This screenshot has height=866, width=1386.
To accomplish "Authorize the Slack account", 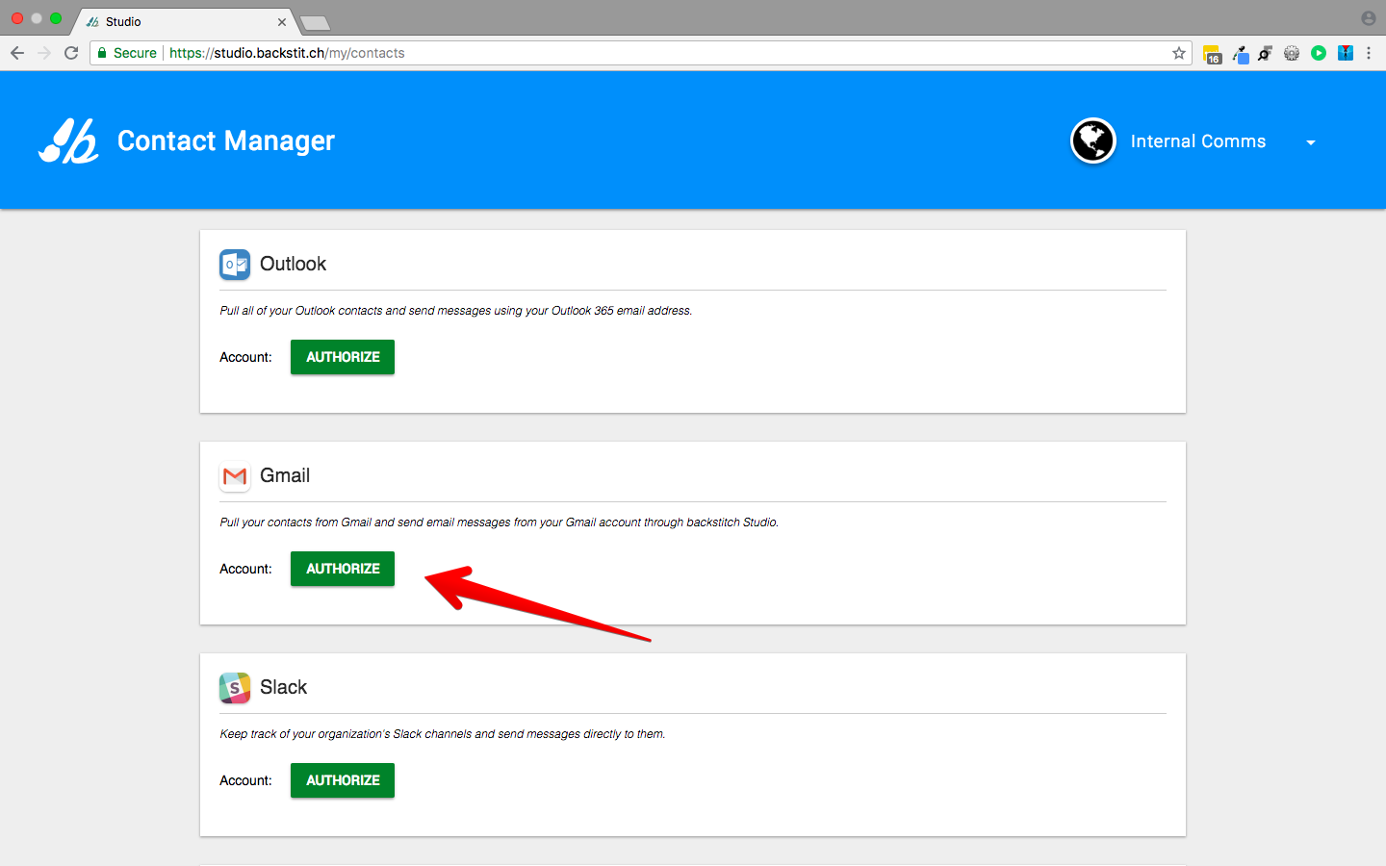I will pyautogui.click(x=343, y=780).
